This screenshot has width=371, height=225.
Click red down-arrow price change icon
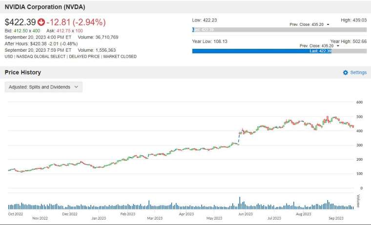41,22
